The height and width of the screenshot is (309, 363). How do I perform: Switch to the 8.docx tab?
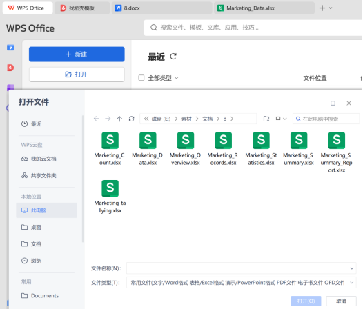[161, 8]
